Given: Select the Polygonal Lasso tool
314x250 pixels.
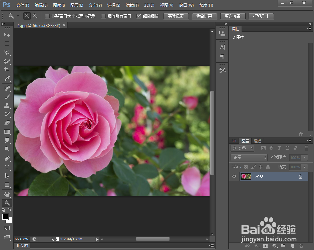Looking at the screenshot, I should [x=7, y=53].
